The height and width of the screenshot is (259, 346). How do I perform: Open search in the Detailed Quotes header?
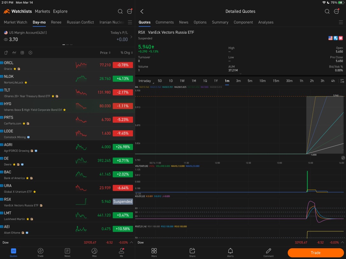click(327, 11)
